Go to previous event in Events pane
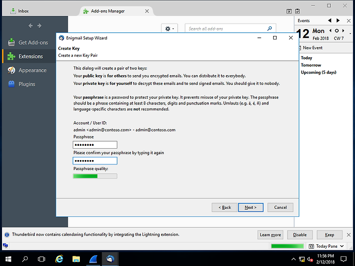This screenshot has height=266, width=355. (x=330, y=21)
